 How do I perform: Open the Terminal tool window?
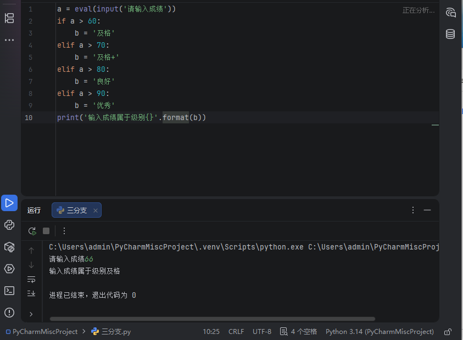[x=9, y=291]
